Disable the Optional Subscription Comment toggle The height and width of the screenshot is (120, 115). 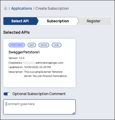[x=7, y=94]
